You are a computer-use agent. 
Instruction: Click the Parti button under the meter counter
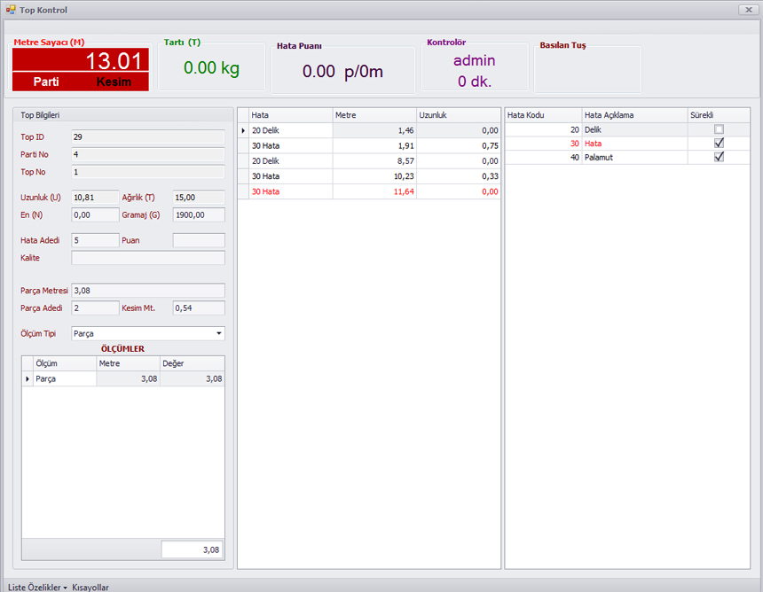click(x=46, y=82)
